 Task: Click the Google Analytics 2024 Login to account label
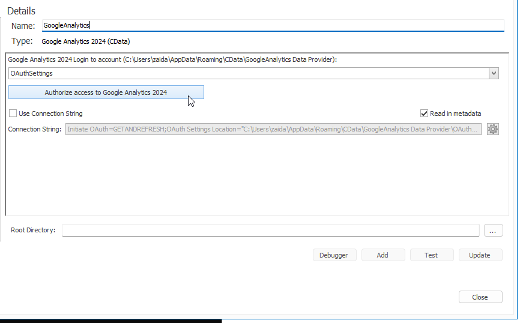(172, 59)
